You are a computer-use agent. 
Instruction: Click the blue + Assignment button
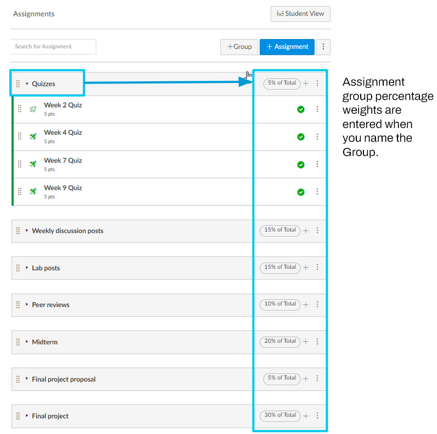coord(287,47)
